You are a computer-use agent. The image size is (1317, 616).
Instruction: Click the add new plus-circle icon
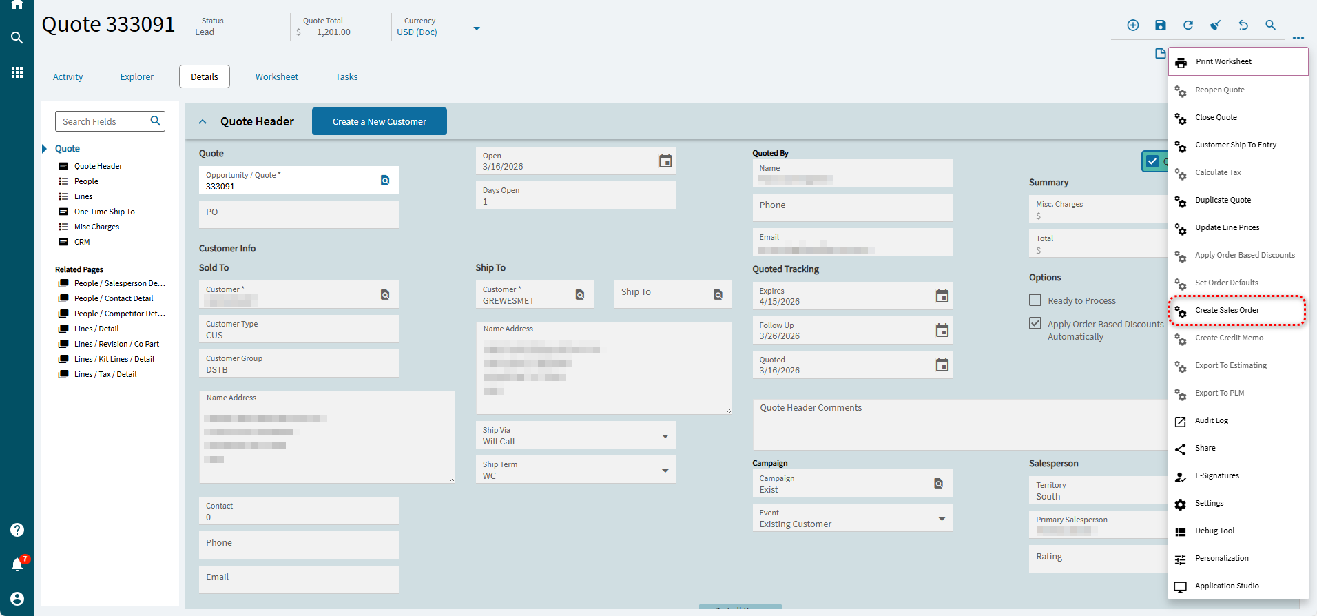pos(1133,25)
